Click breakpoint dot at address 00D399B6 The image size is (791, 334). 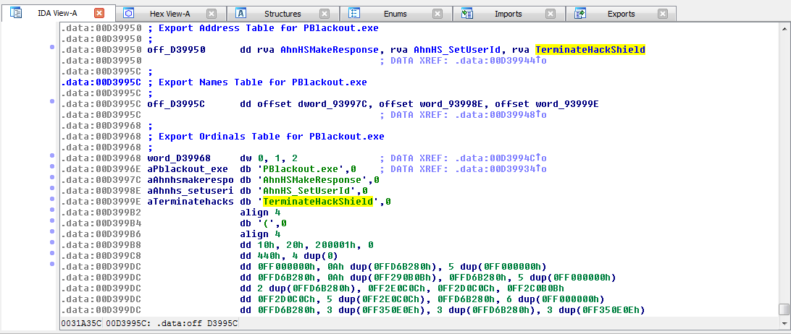click(52, 231)
